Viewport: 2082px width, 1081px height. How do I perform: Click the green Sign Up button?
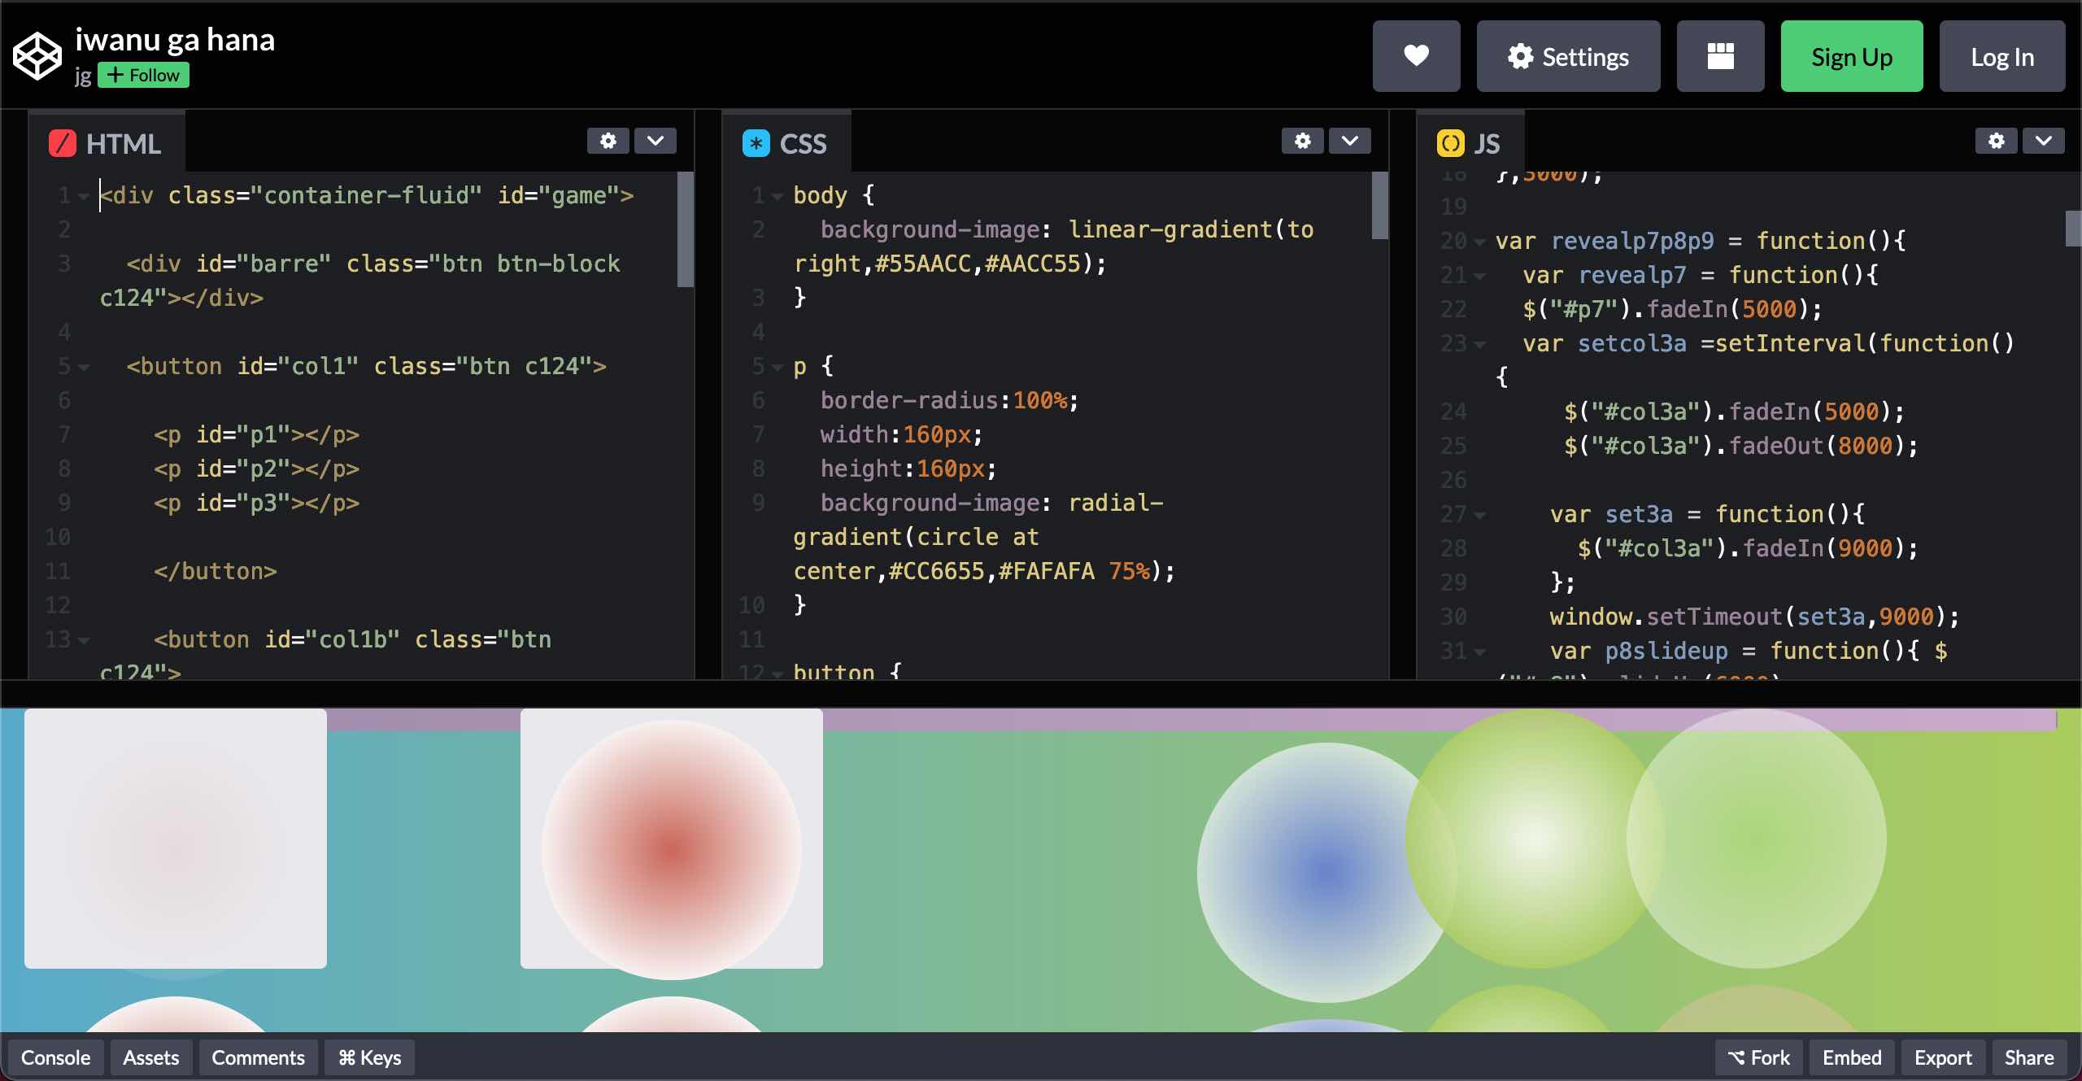click(x=1851, y=56)
